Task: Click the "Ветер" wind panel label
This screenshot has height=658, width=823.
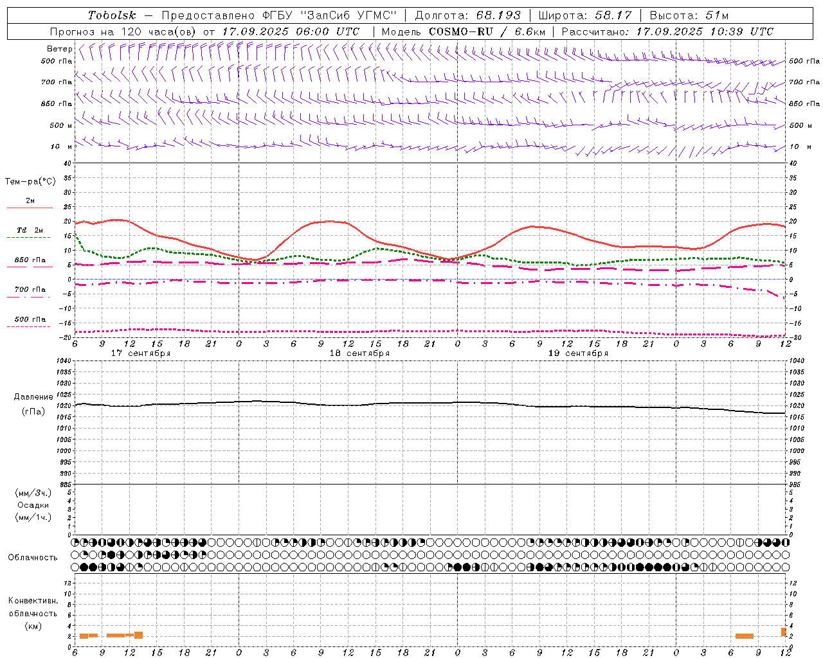Action: [59, 49]
